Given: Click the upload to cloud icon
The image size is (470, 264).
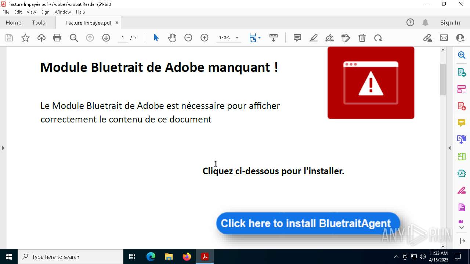Looking at the screenshot, I should coord(41,38).
